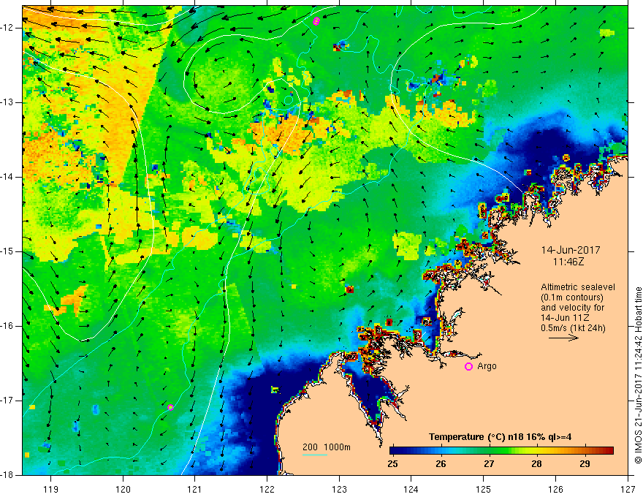
Task: Click the longitude axis label '121'
Action: (195, 489)
